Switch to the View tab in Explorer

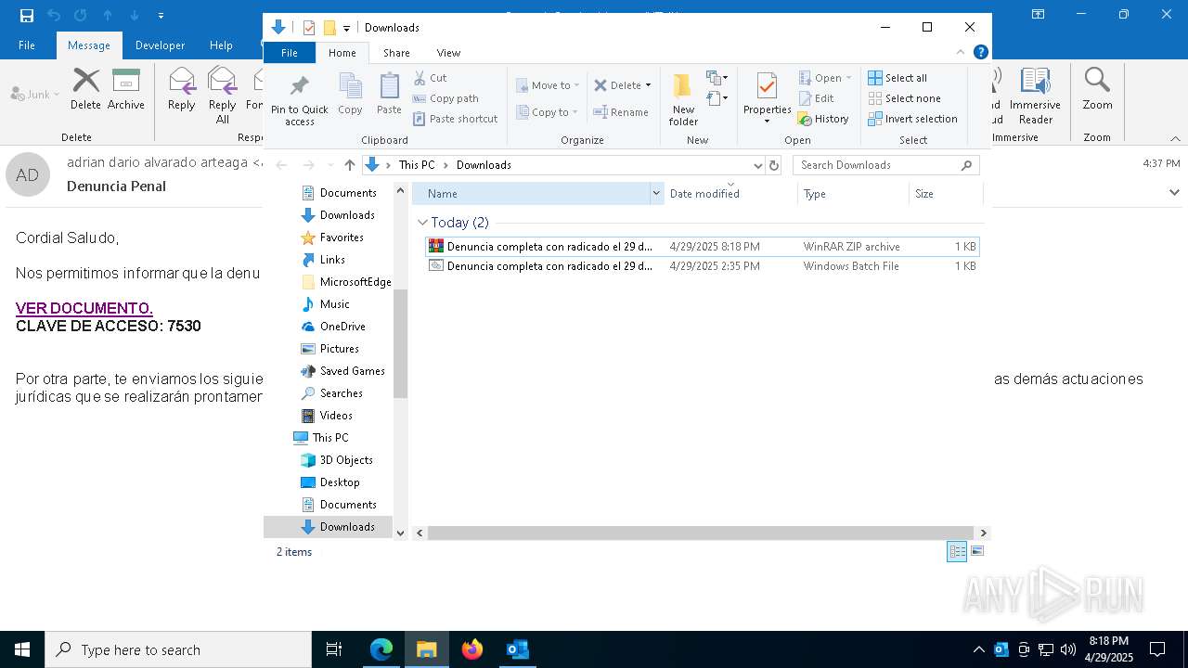point(448,53)
